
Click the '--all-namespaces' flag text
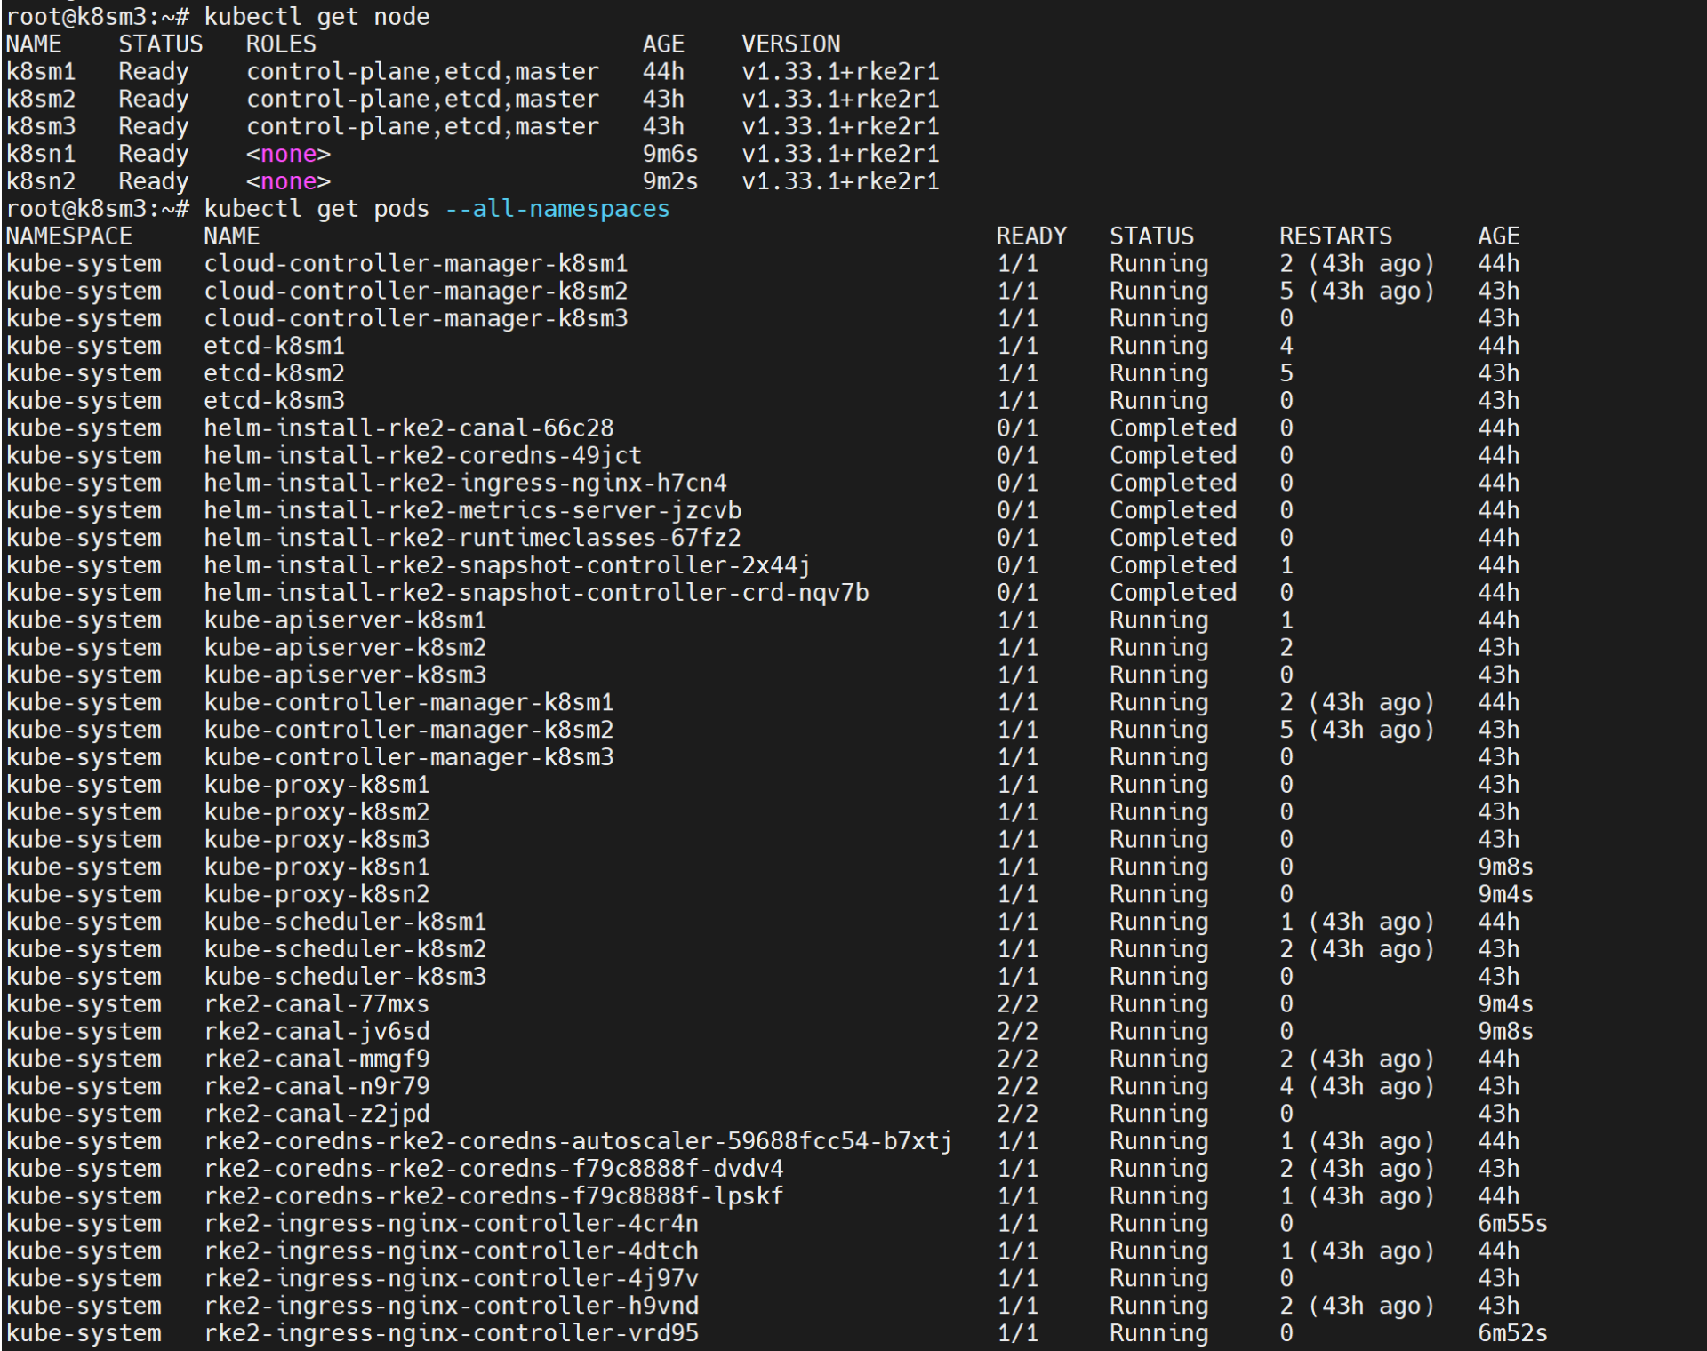[x=557, y=209]
